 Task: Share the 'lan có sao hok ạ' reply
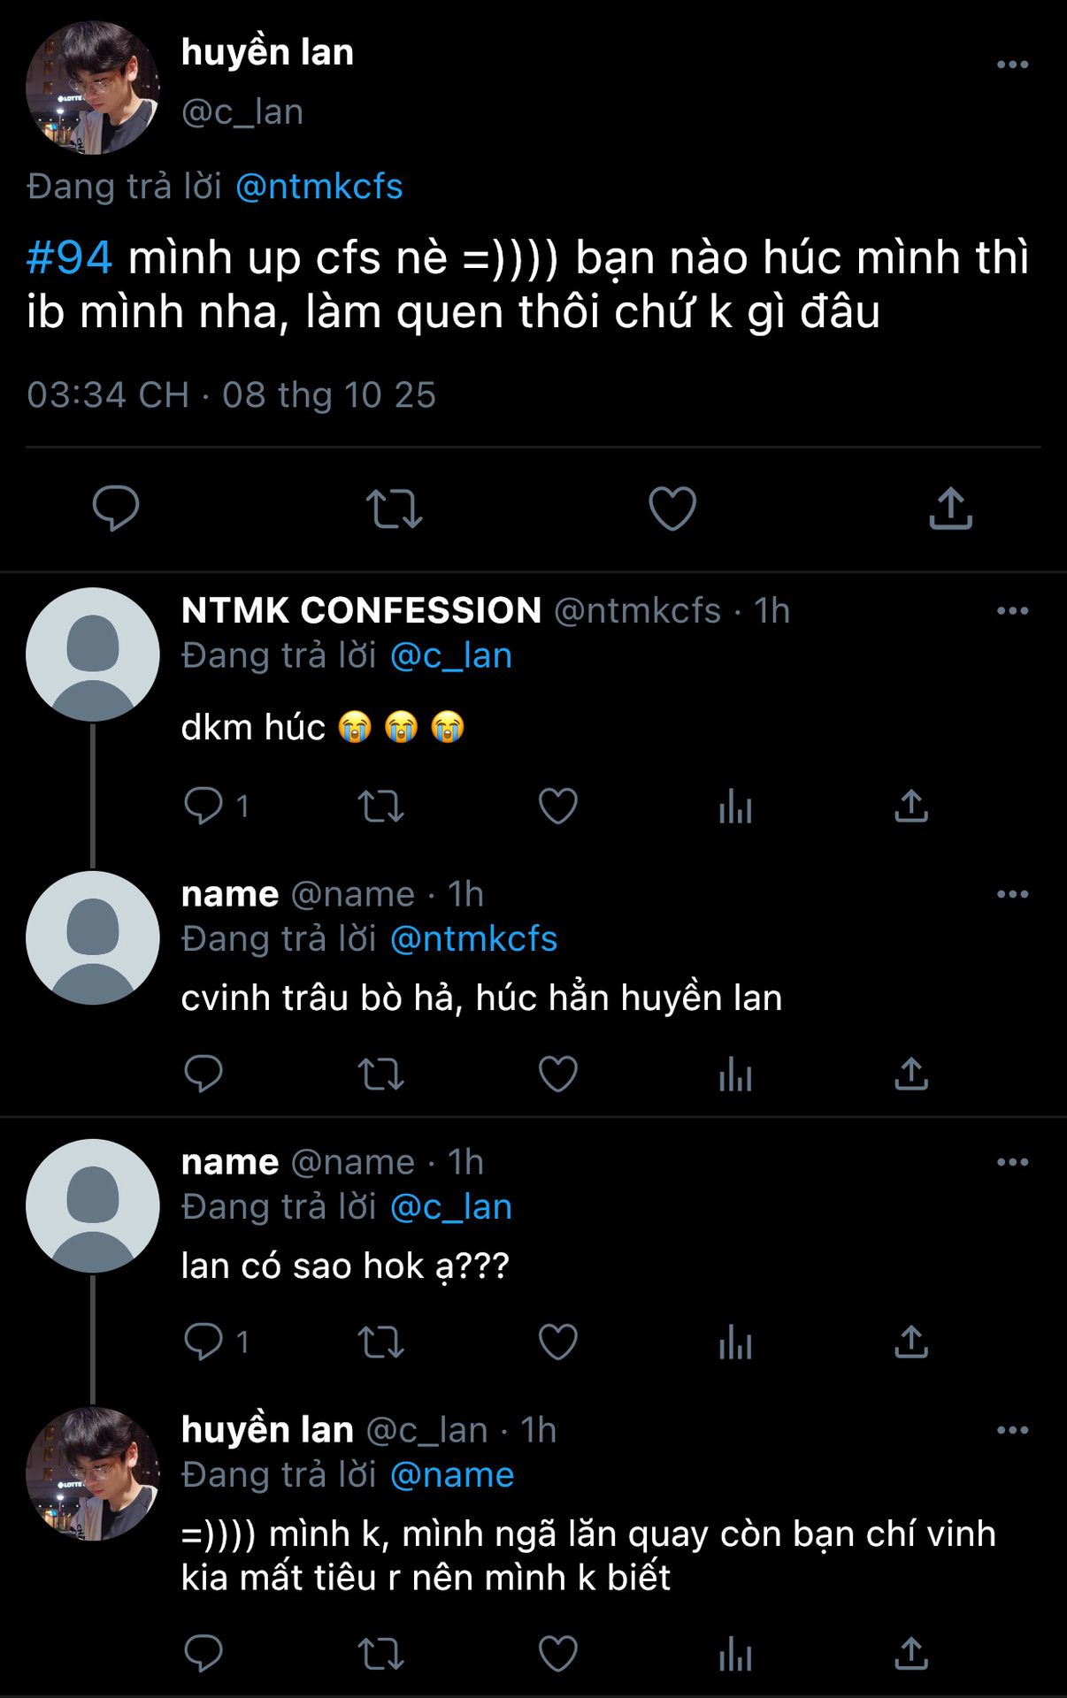click(x=911, y=1342)
